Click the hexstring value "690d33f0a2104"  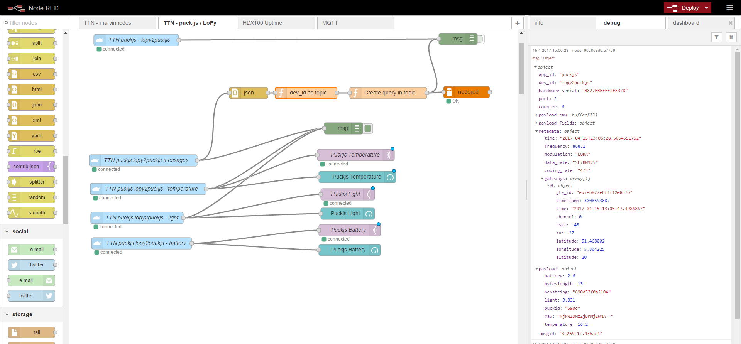coord(591,292)
